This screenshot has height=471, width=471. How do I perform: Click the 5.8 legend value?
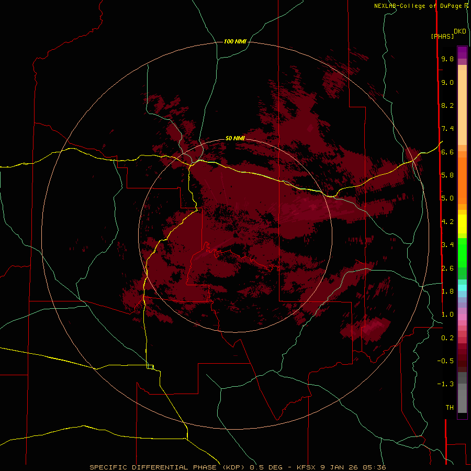447,175
